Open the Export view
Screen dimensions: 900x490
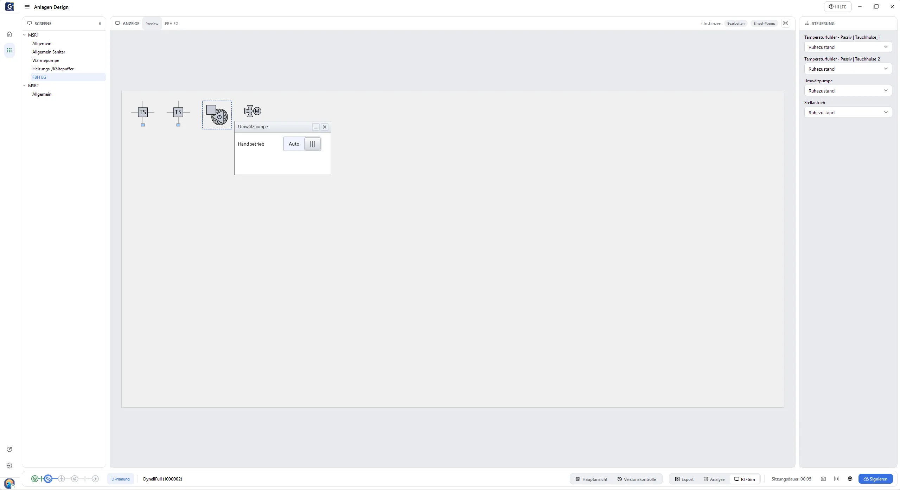tap(684, 479)
